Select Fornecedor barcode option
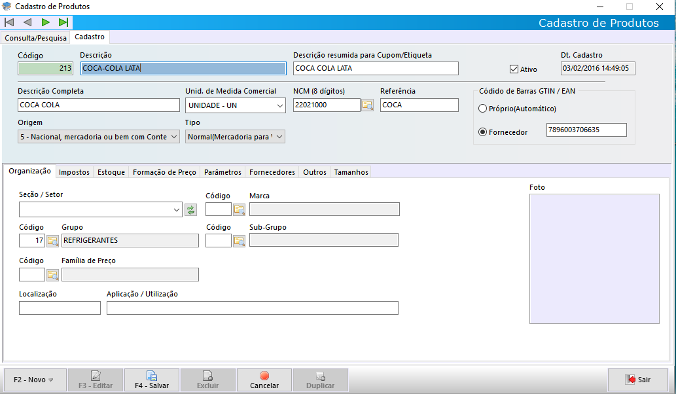This screenshot has height=394, width=676. (483, 132)
